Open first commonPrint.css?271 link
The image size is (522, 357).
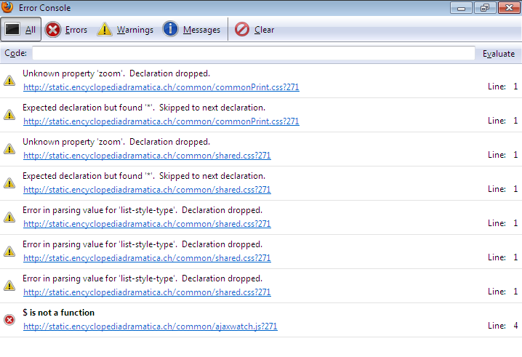point(161,87)
